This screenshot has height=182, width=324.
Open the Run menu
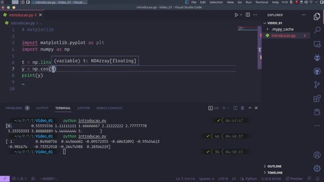coord(249,2)
